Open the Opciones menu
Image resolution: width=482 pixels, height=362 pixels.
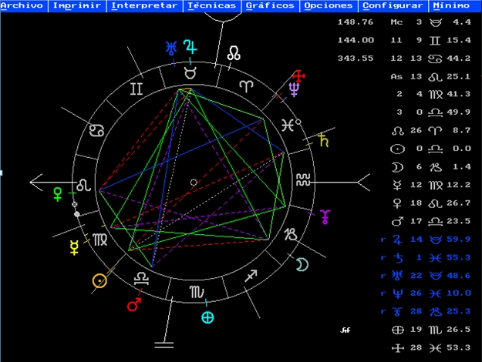(x=328, y=5)
